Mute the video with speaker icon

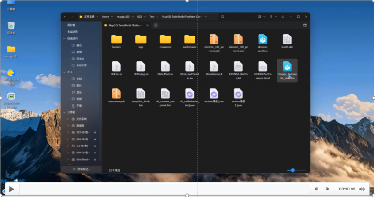point(362,189)
